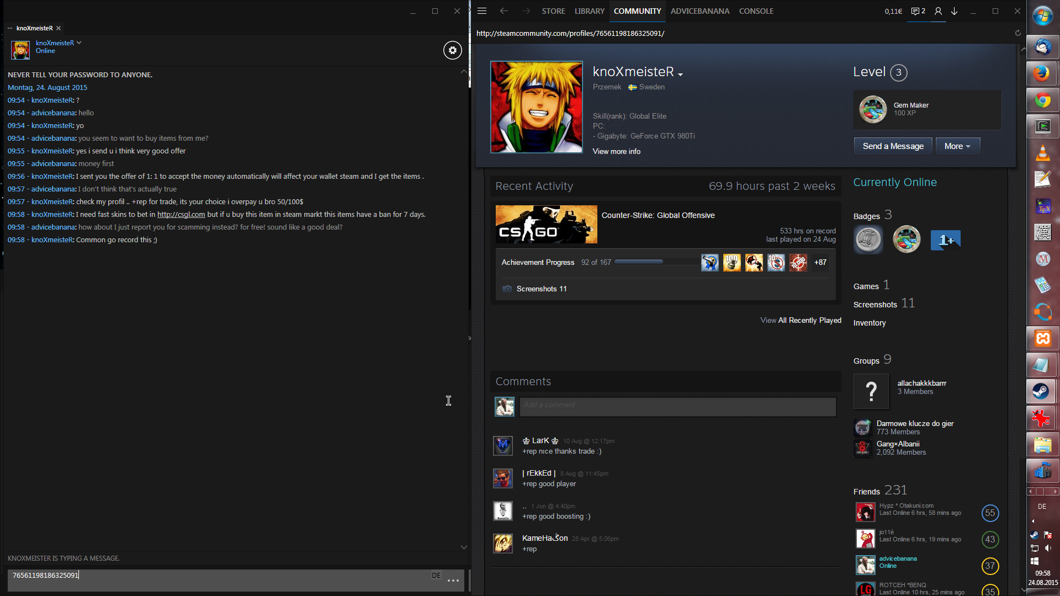Open chat settings gear icon
The width and height of the screenshot is (1060, 596).
tap(452, 50)
